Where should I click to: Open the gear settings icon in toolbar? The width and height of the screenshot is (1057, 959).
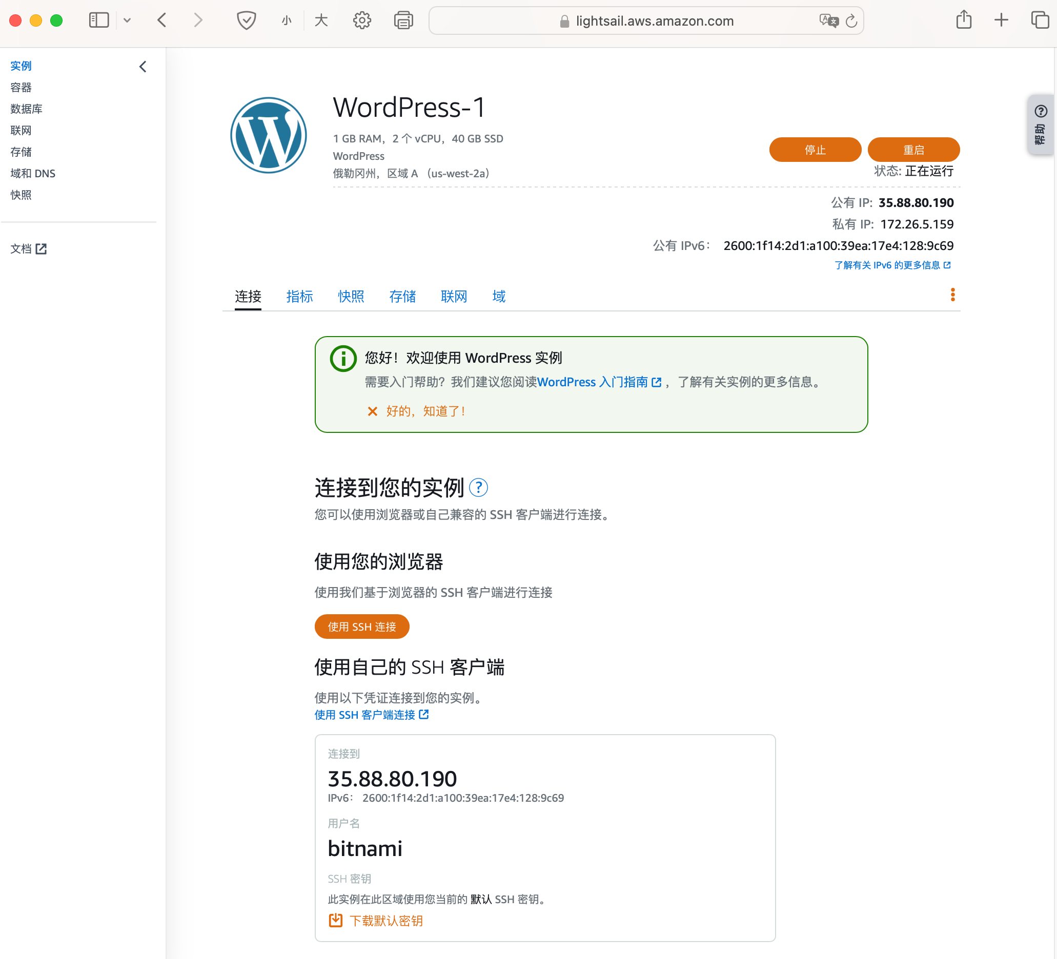[x=362, y=20]
